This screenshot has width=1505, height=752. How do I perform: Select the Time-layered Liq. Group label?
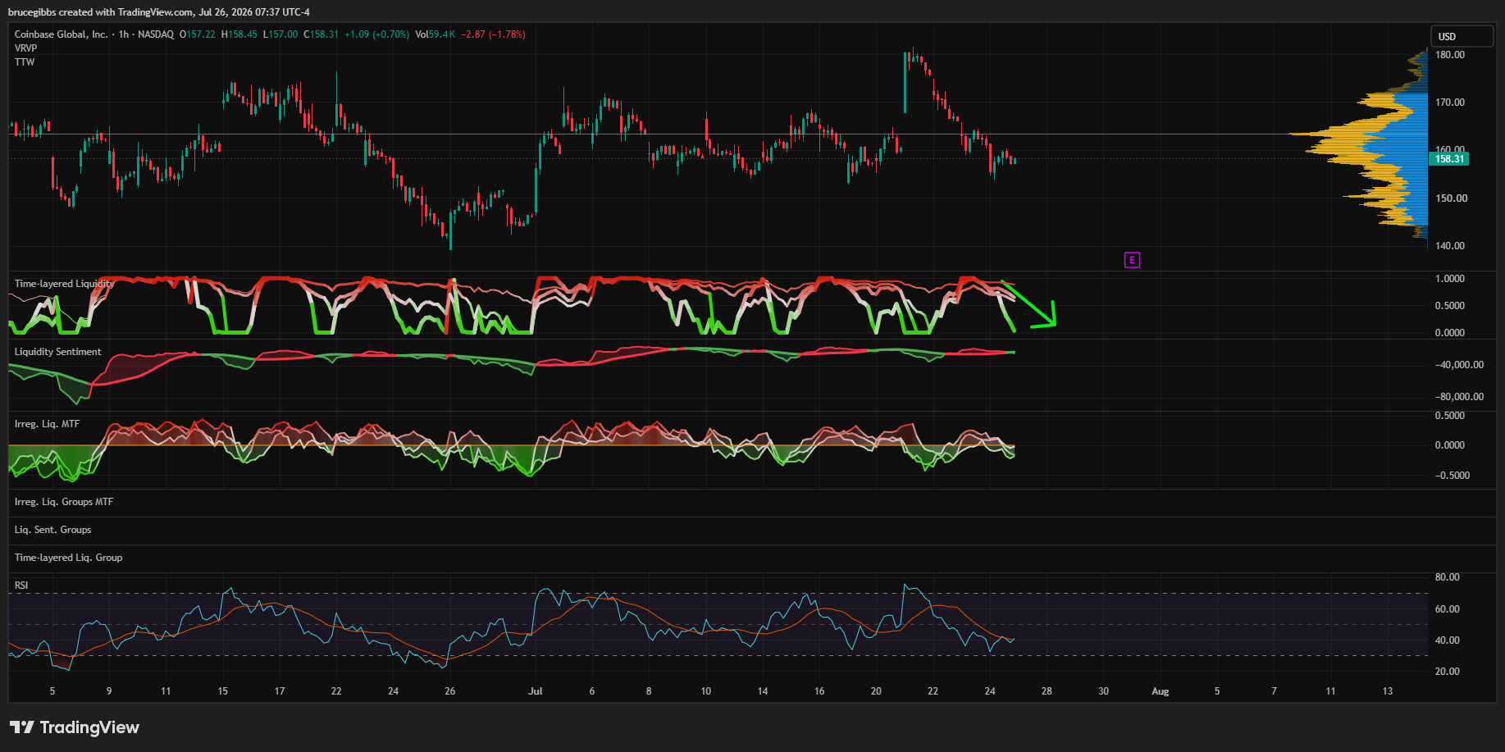coord(68,558)
